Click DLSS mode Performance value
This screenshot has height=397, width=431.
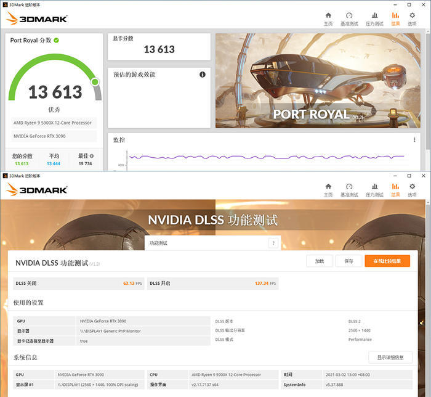click(360, 340)
